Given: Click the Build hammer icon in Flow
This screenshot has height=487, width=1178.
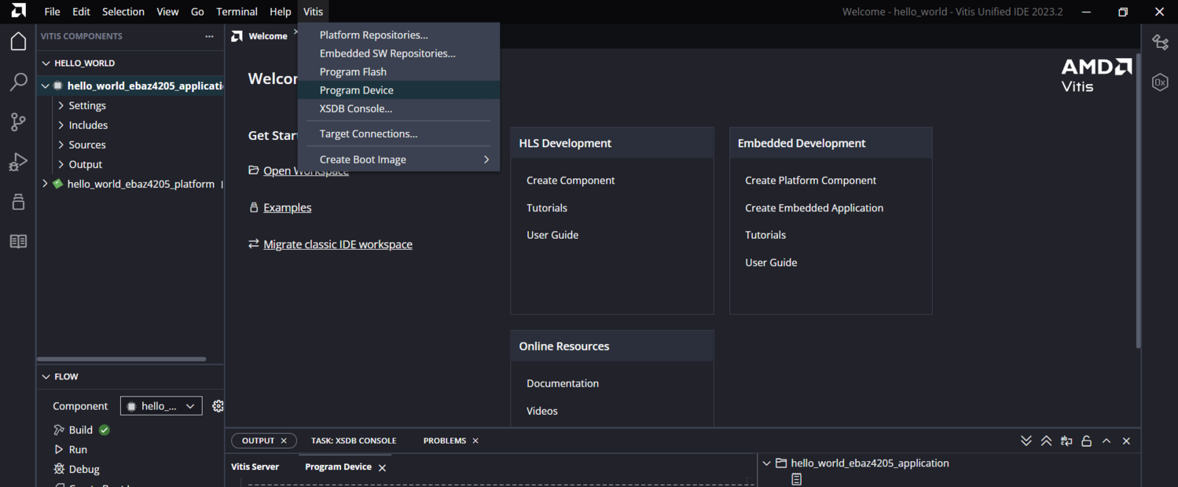Looking at the screenshot, I should pyautogui.click(x=59, y=430).
